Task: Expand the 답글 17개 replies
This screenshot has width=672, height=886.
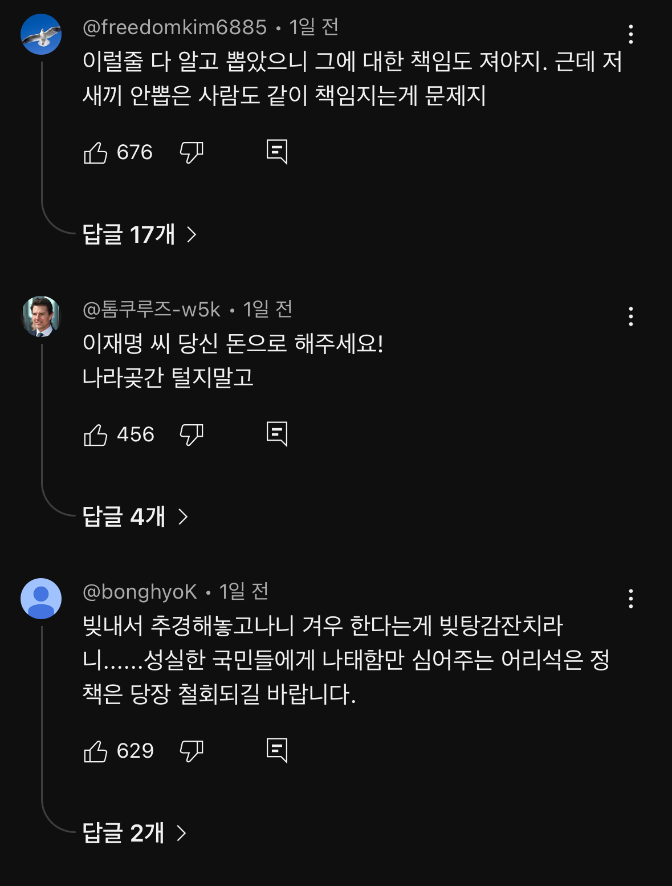Action: click(x=139, y=234)
